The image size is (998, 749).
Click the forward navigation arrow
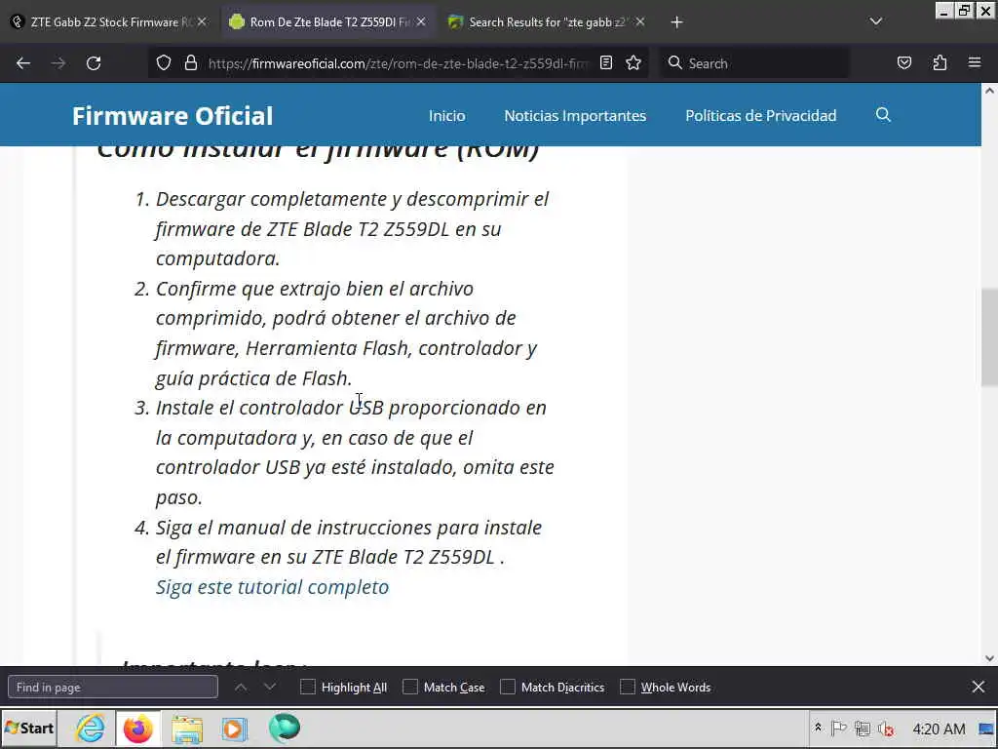[58, 63]
